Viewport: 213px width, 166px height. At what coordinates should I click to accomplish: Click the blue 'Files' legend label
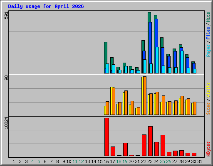pos(208,33)
